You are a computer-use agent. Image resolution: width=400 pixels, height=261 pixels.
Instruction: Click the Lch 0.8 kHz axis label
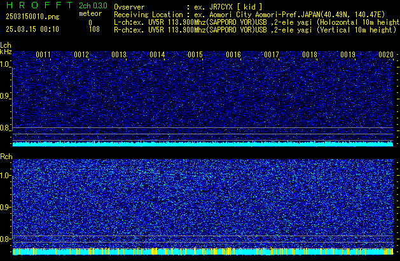4,128
